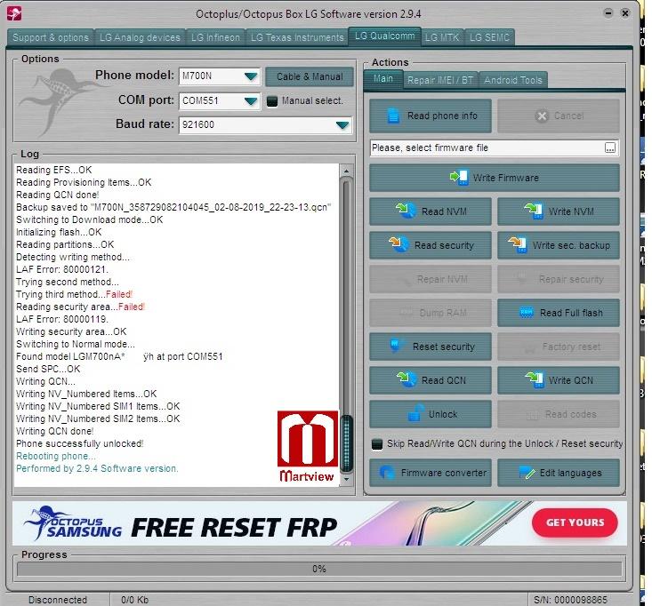Image resolution: width=652 pixels, height=606 pixels.
Task: Click the Cancel X icon
Action: pos(542,116)
